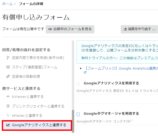Open kMailerと連携する menu item
Screen dimensions: 158x136
(x=27, y=115)
